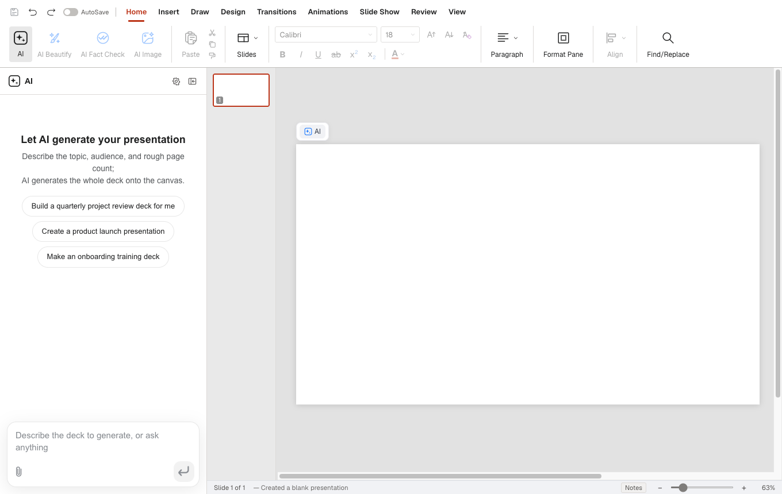782x494 pixels.
Task: Launch AI Fact Check
Action: [103, 44]
